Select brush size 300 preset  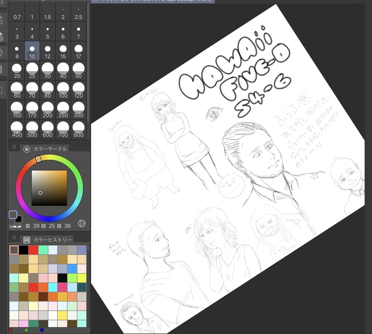79,110
